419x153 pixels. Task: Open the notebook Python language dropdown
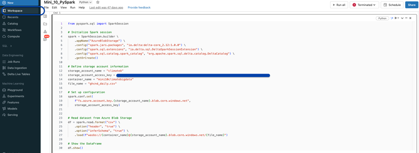(85, 2)
